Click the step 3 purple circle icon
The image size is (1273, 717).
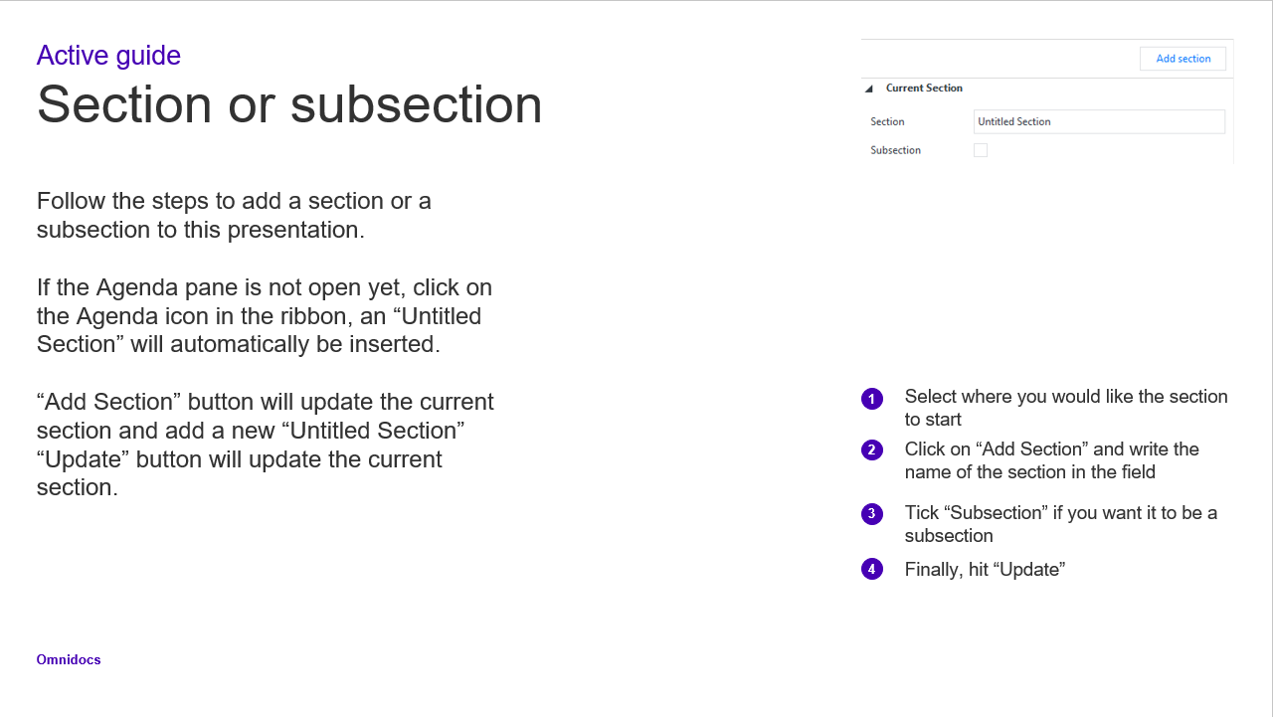pos(872,513)
